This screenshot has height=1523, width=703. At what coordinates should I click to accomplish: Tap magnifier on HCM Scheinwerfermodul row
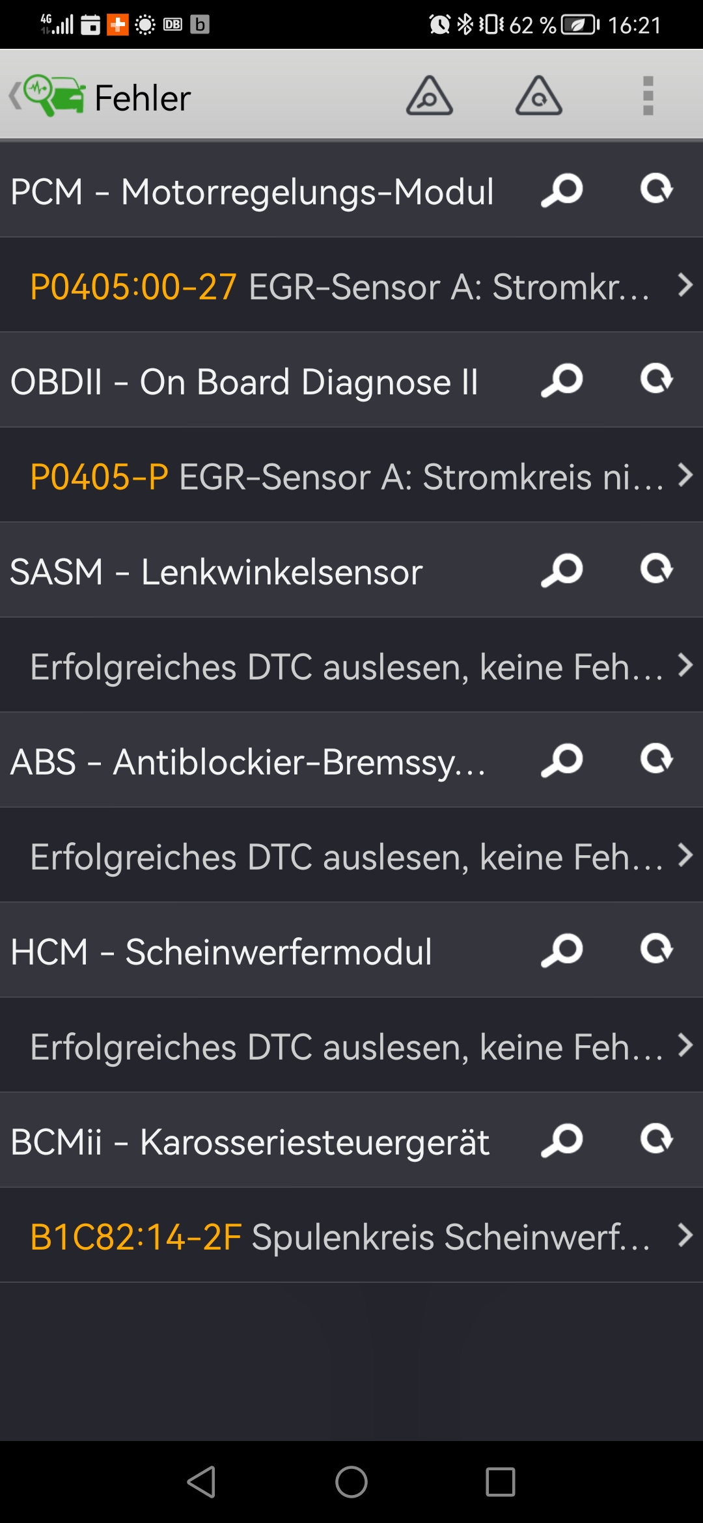pos(562,951)
